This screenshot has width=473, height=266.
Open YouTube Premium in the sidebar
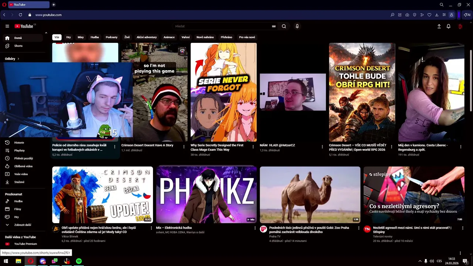click(23, 244)
